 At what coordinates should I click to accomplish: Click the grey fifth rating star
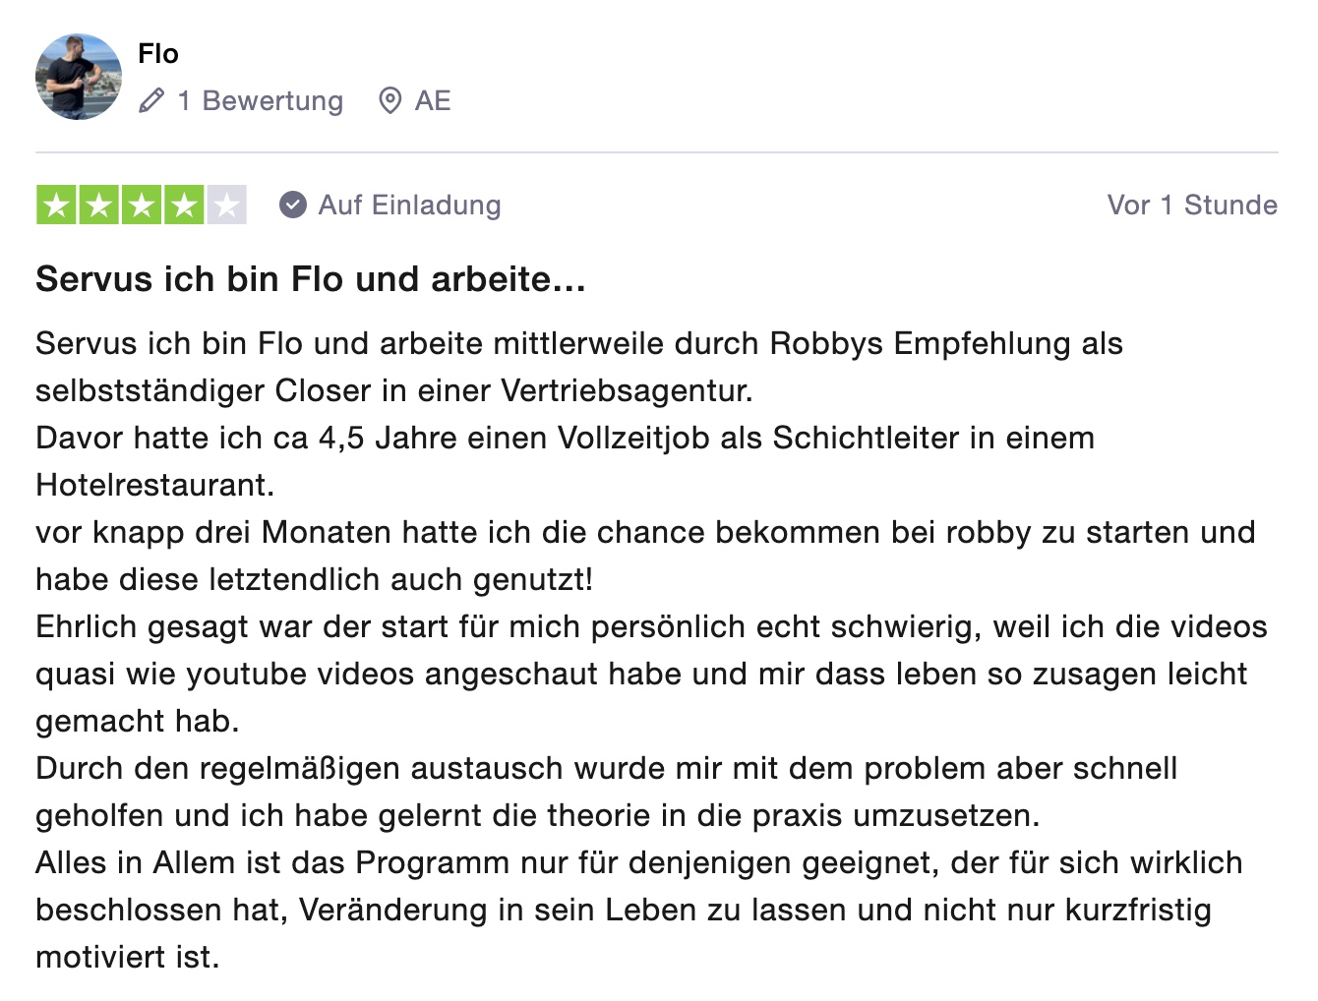226,205
